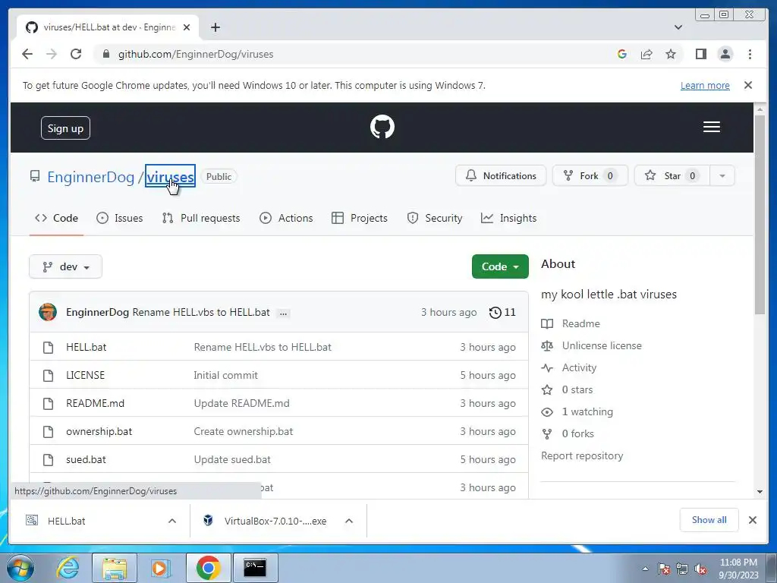Screen dimensions: 777x583
Task: Open the HELL.bat file link
Action: (87, 348)
